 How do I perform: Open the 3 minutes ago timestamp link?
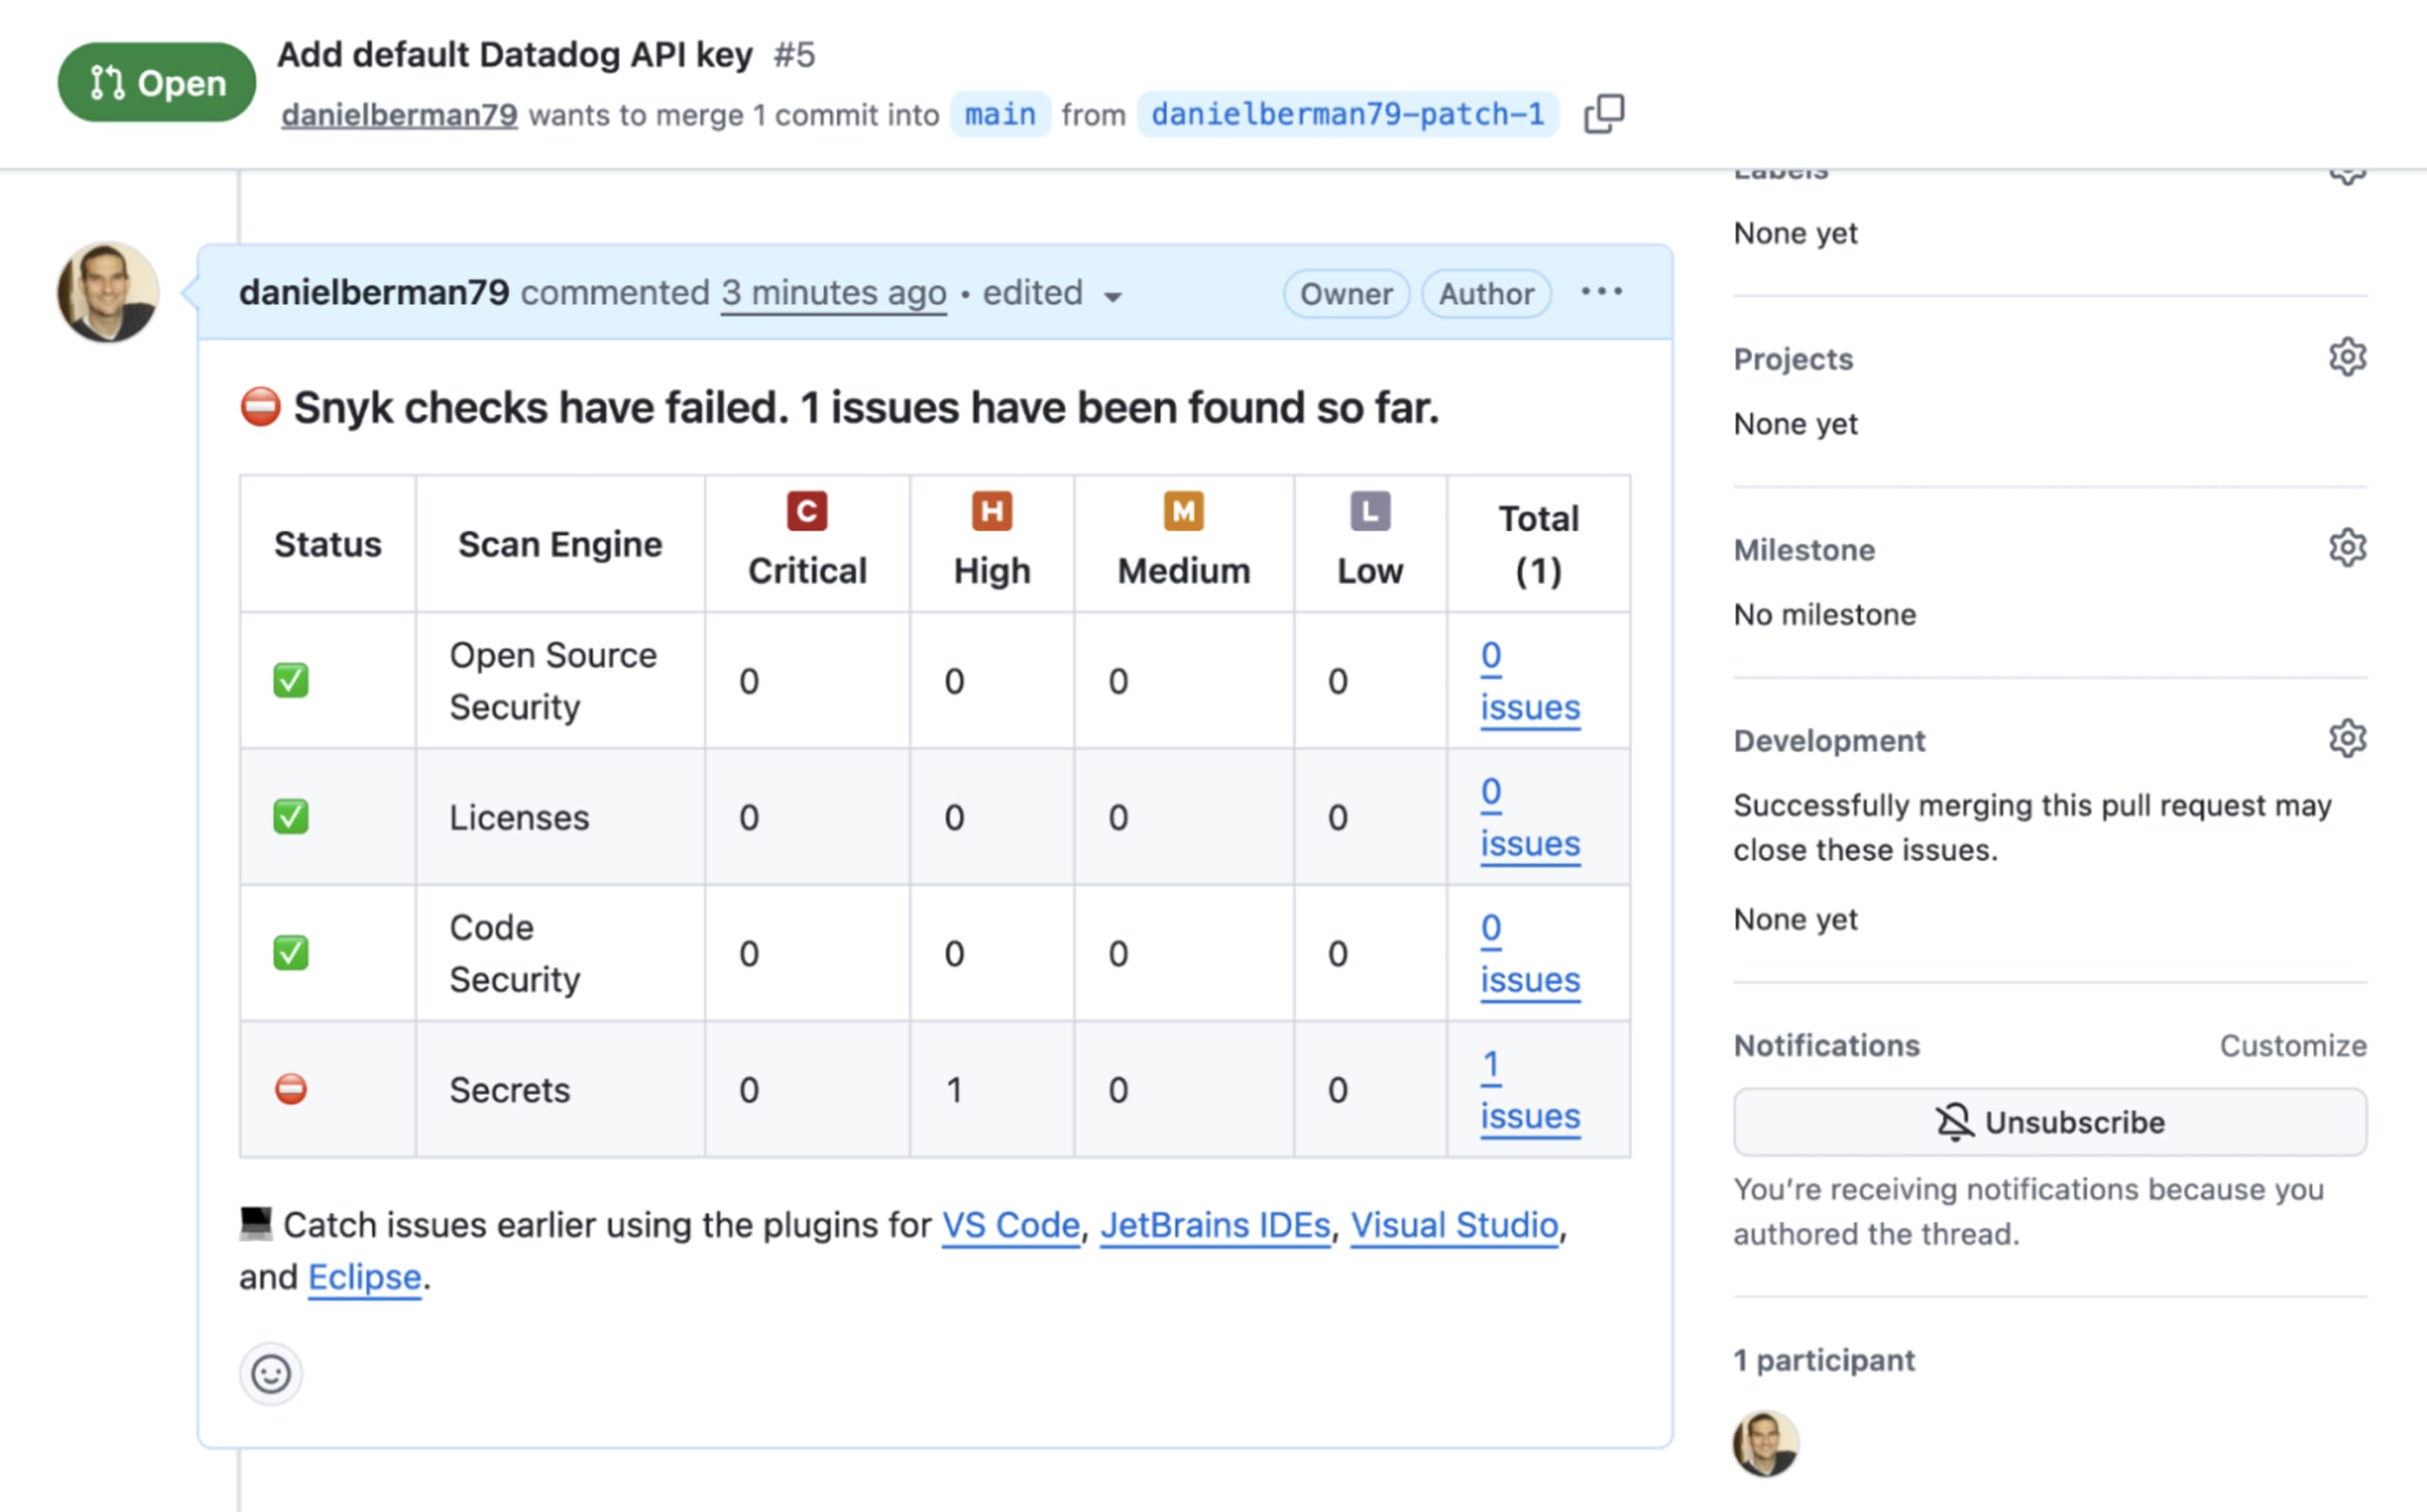834,293
